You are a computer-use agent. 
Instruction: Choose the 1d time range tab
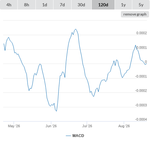coord(45,5)
